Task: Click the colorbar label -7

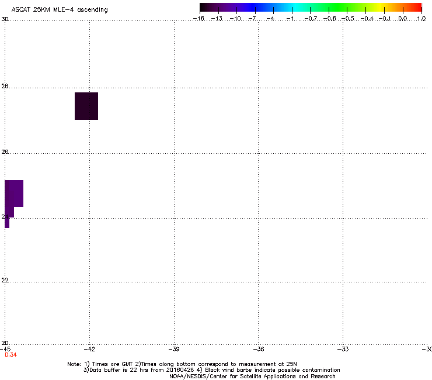Action: coord(252,19)
